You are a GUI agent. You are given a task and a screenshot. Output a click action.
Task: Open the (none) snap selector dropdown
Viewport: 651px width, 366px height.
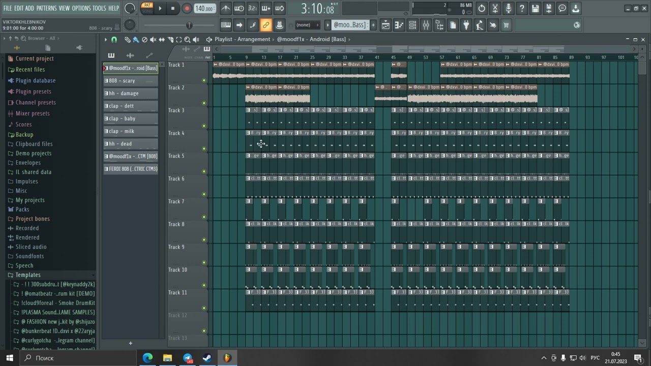click(307, 25)
